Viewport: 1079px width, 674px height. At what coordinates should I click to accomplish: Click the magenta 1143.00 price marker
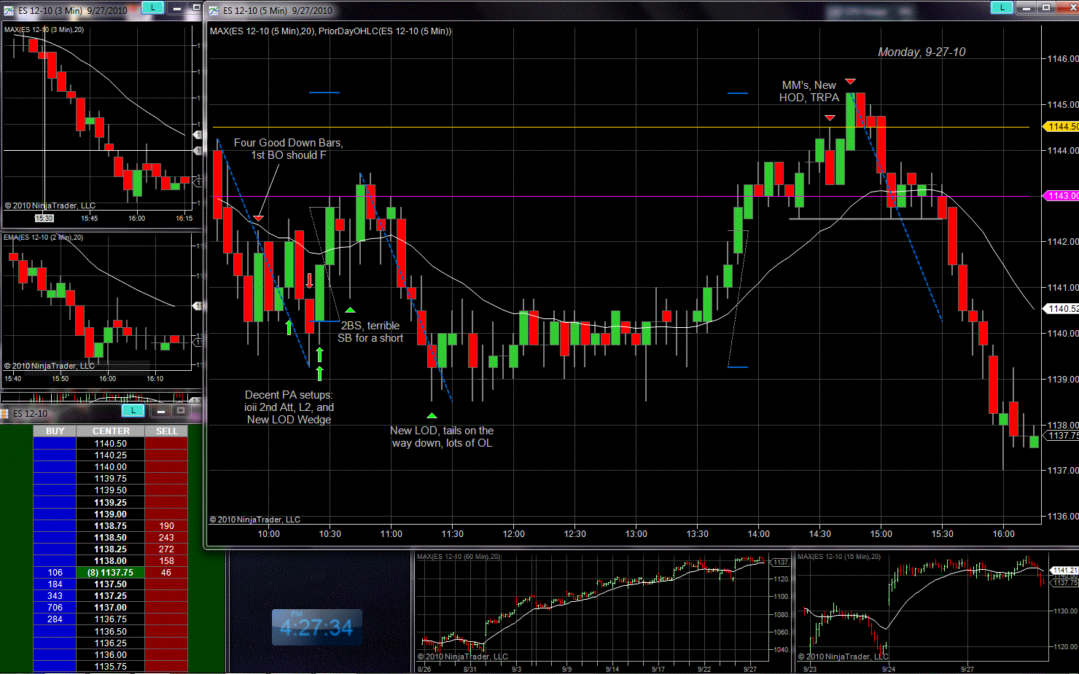1062,196
